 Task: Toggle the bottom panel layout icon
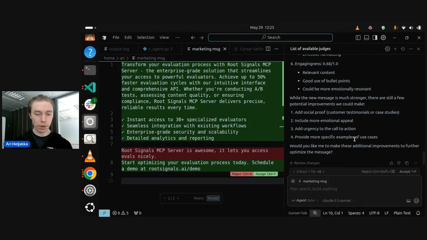[366, 38]
